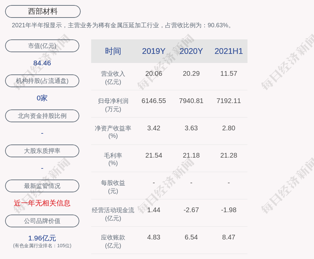
Task: Click the cash flow value -1.98
Action: coord(229,210)
